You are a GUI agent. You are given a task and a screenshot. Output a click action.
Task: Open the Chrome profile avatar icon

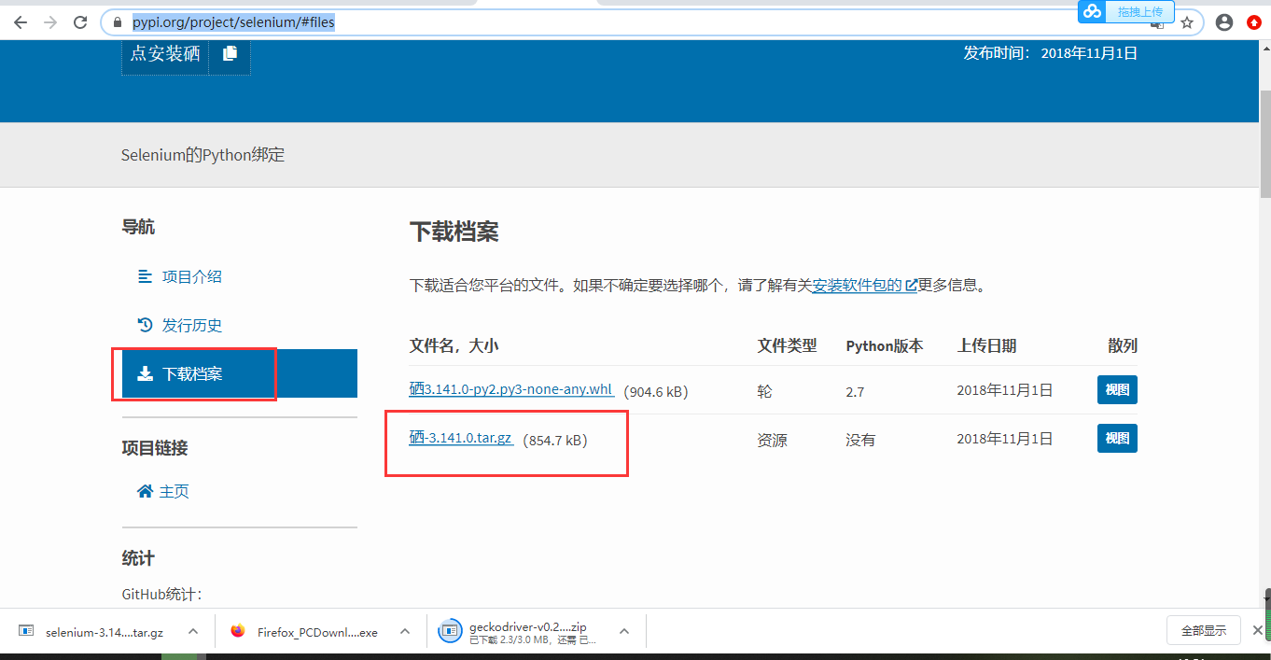pyautogui.click(x=1224, y=22)
